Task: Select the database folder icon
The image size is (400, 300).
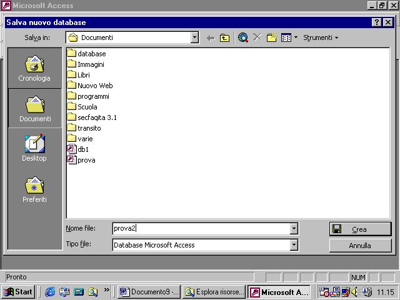Action: (72, 53)
